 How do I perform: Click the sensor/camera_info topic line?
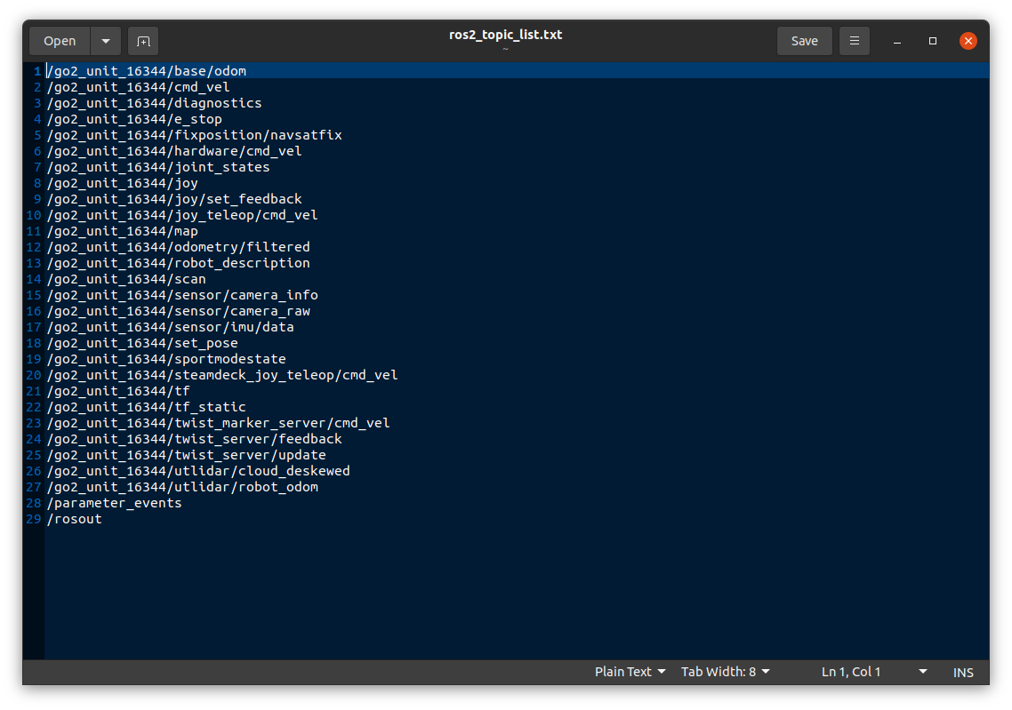pyautogui.click(x=182, y=295)
